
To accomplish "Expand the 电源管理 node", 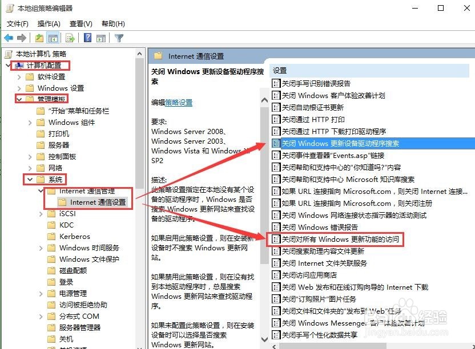I will click(41, 294).
